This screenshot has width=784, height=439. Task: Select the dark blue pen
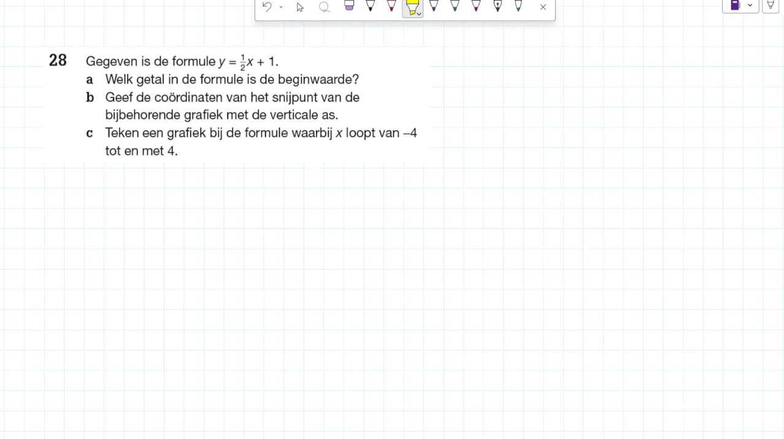coord(434,6)
